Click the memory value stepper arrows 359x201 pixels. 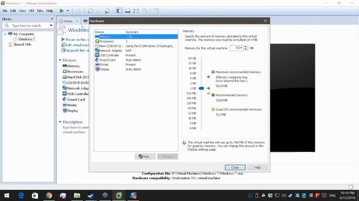click(246, 48)
